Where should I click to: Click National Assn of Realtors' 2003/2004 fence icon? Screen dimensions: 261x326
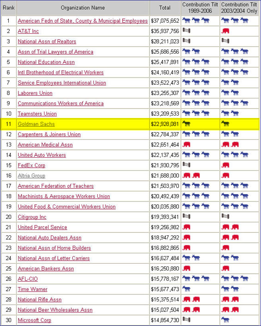(x=225, y=41)
